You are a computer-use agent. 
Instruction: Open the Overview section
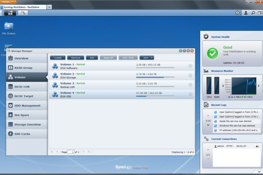27,58
